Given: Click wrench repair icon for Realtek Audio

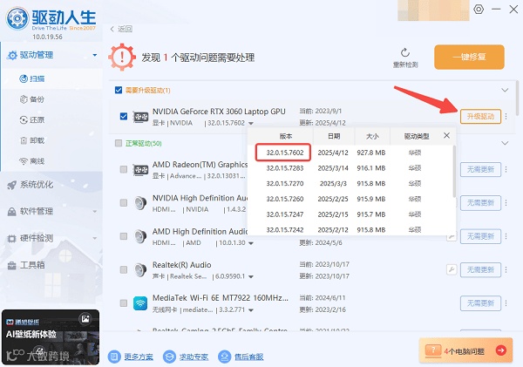Looking at the screenshot, I should pos(452,269).
